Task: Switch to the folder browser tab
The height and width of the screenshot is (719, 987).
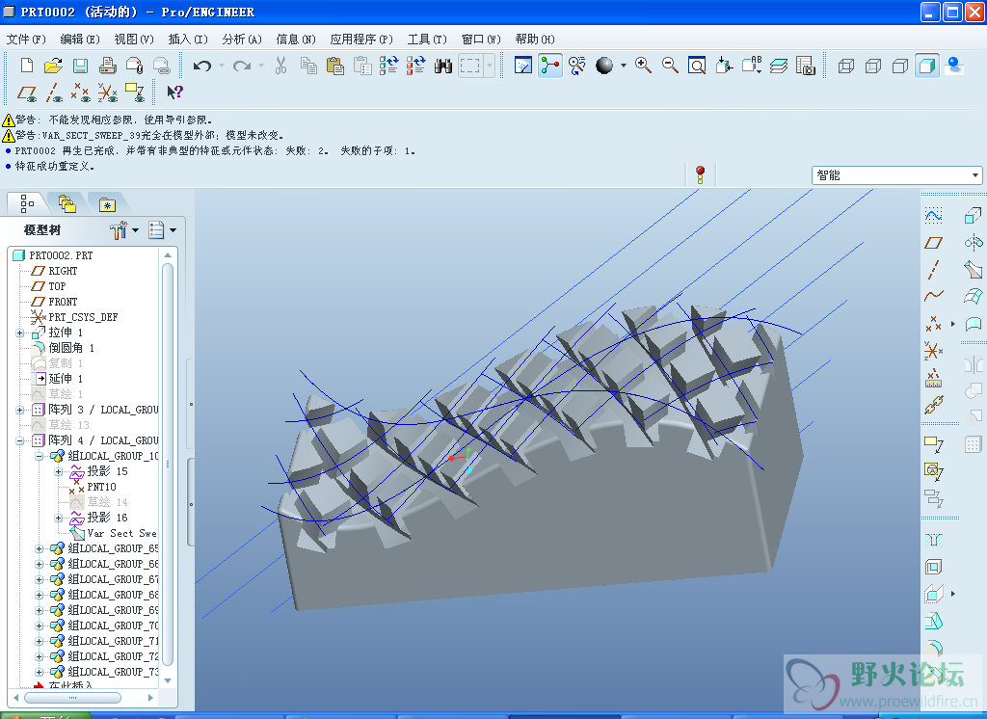Action: click(67, 204)
